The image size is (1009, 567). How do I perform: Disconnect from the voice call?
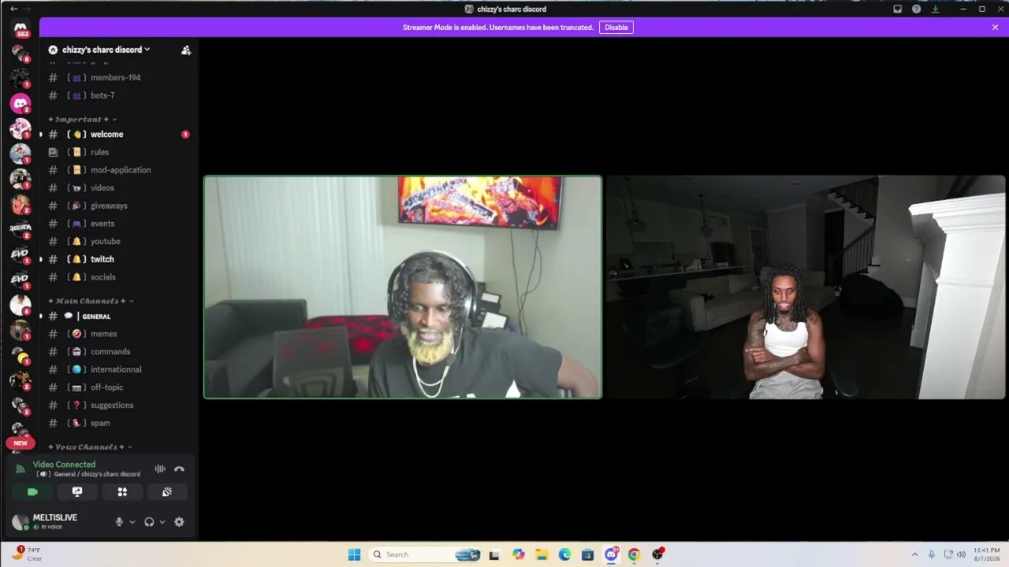point(179,469)
